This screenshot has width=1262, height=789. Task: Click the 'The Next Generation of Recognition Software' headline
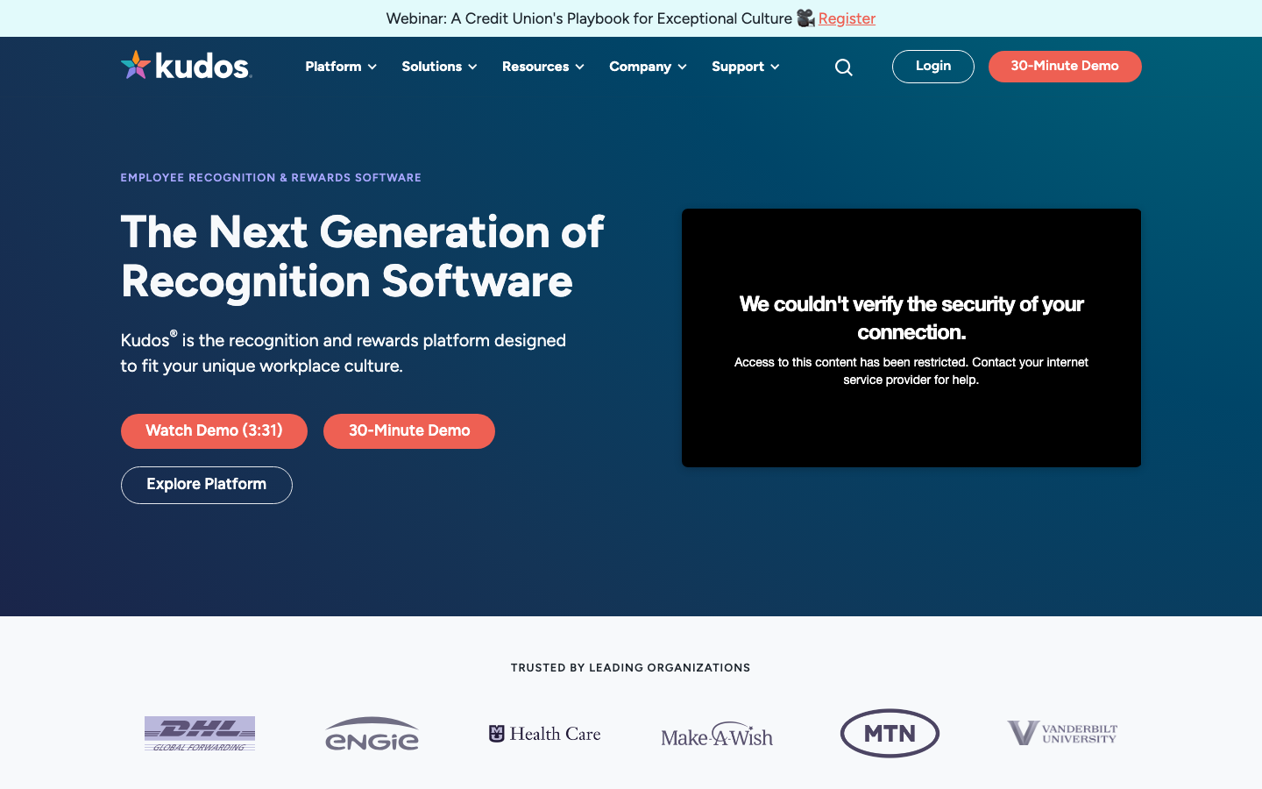pyautogui.click(x=363, y=257)
